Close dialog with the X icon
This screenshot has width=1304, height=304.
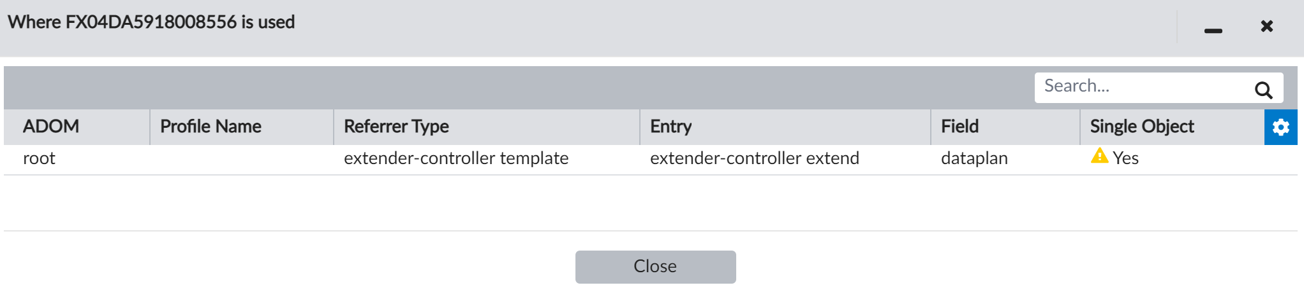pos(1267,26)
